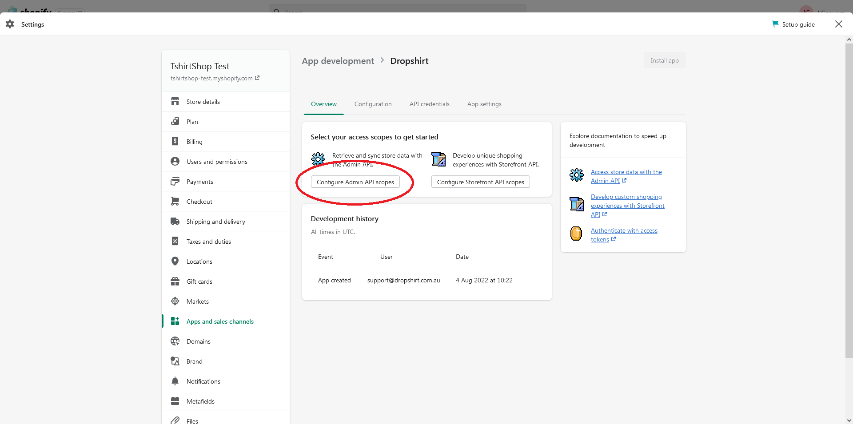Click the storefront icon beside Develop custom shopping link
853x424 pixels.
pos(577,204)
